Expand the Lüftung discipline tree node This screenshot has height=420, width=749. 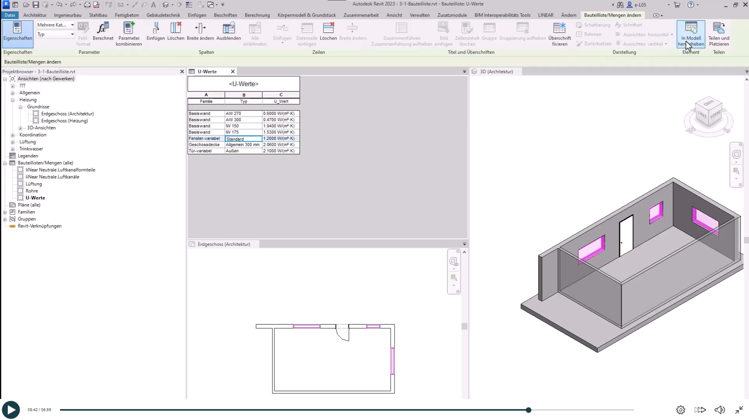[13, 142]
